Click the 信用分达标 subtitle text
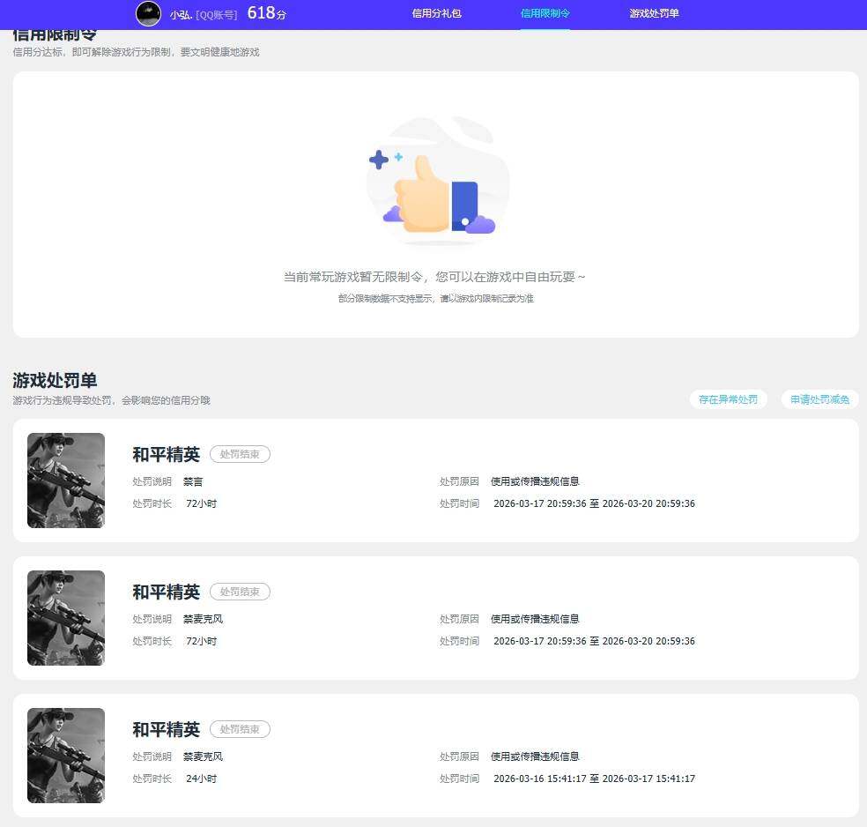The image size is (867, 827). tap(136, 52)
